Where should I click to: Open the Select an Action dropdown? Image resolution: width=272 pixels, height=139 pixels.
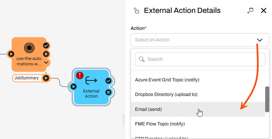click(197, 40)
